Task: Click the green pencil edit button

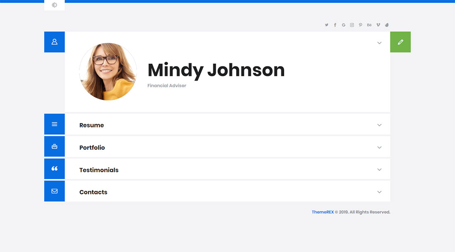Action: point(400,42)
